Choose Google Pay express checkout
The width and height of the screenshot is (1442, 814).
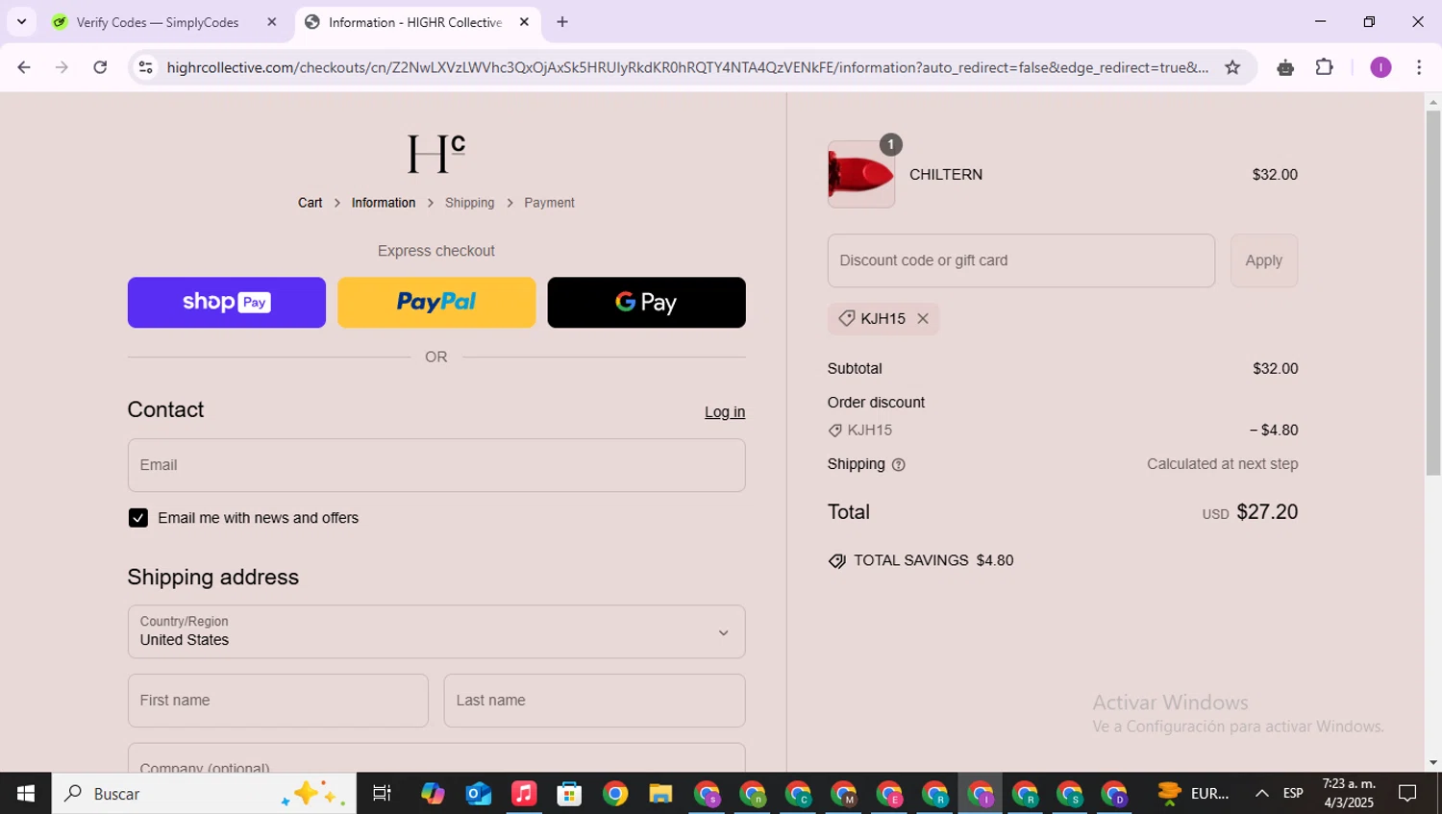(x=646, y=303)
